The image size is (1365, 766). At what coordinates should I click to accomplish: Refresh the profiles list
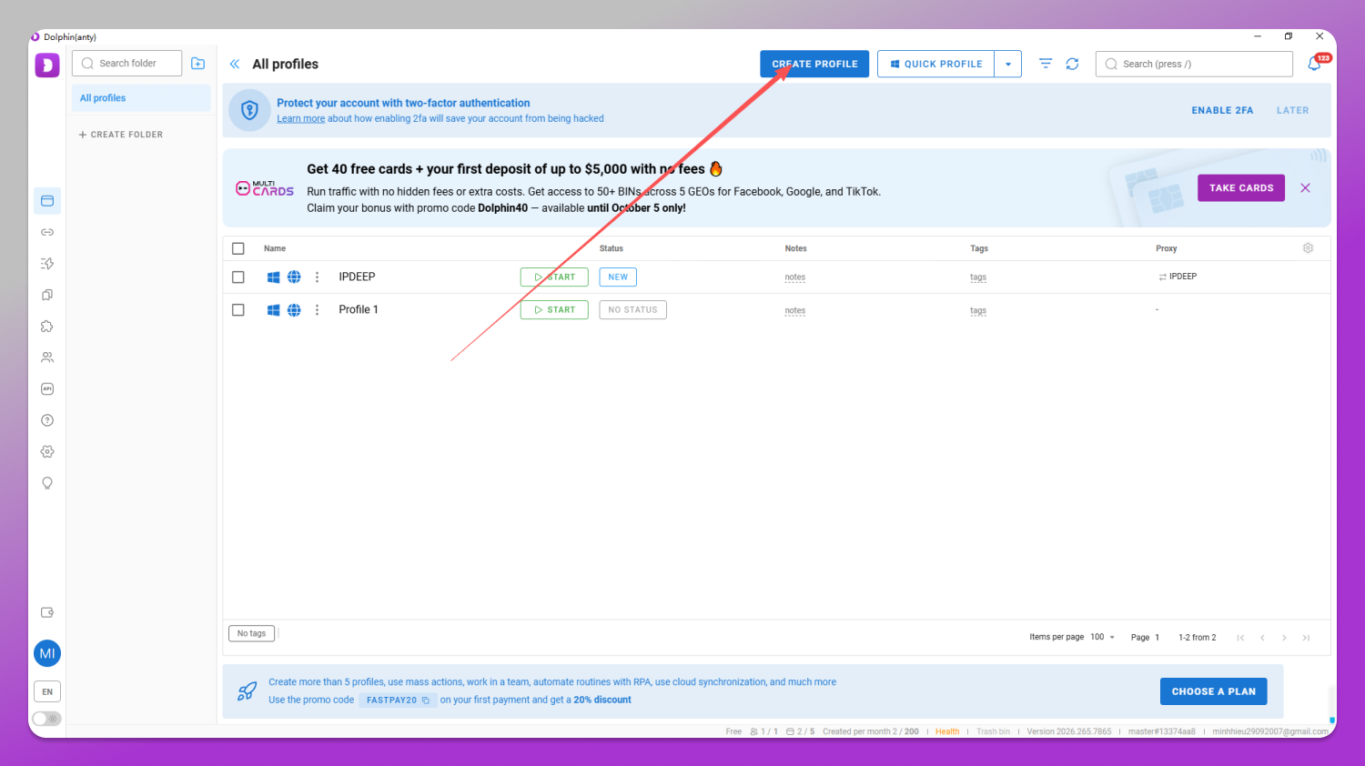tap(1073, 64)
